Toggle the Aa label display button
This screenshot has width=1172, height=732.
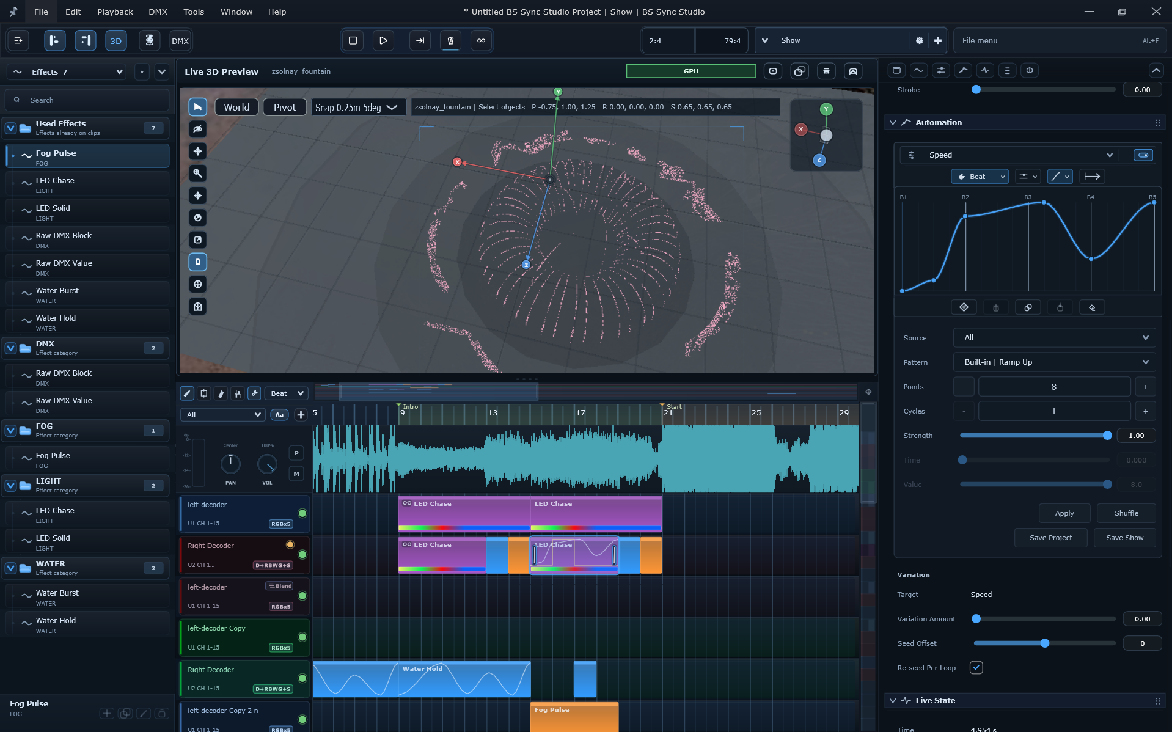point(279,415)
